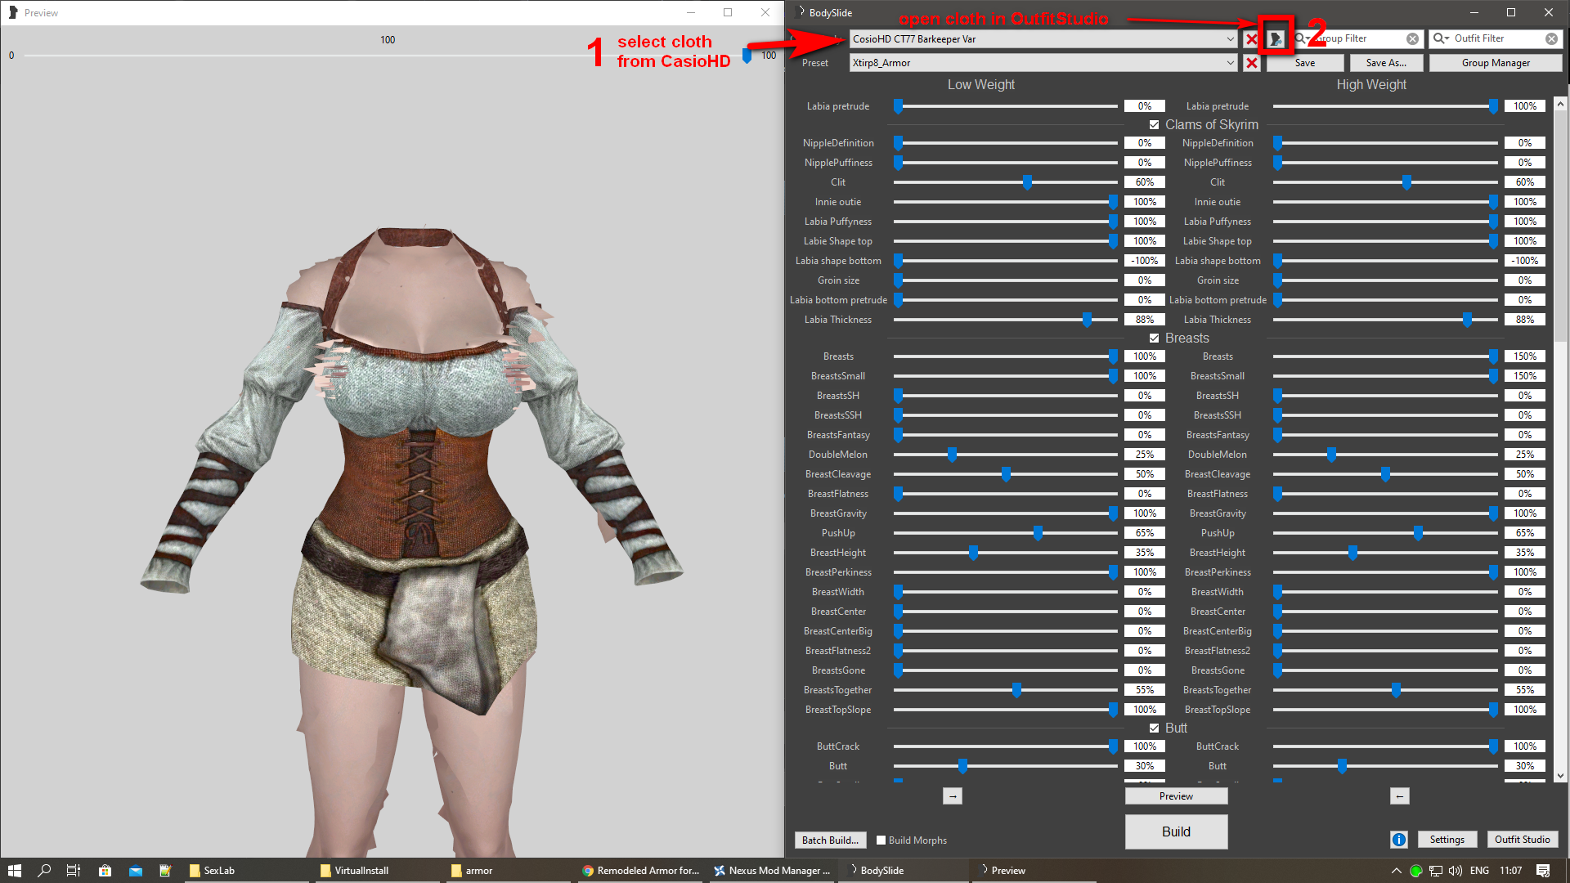
Task: Click high weight Breasts 150% value field
Action: 1524,356
